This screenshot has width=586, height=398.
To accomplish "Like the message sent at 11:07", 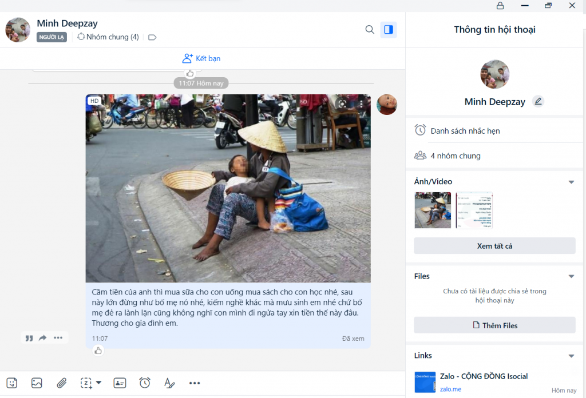I will (98, 351).
